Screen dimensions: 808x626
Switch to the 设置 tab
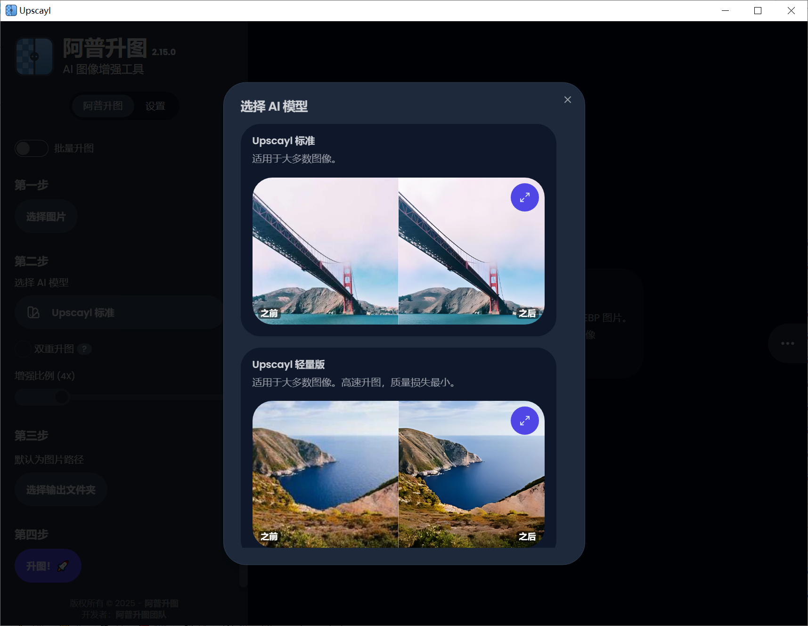click(155, 106)
